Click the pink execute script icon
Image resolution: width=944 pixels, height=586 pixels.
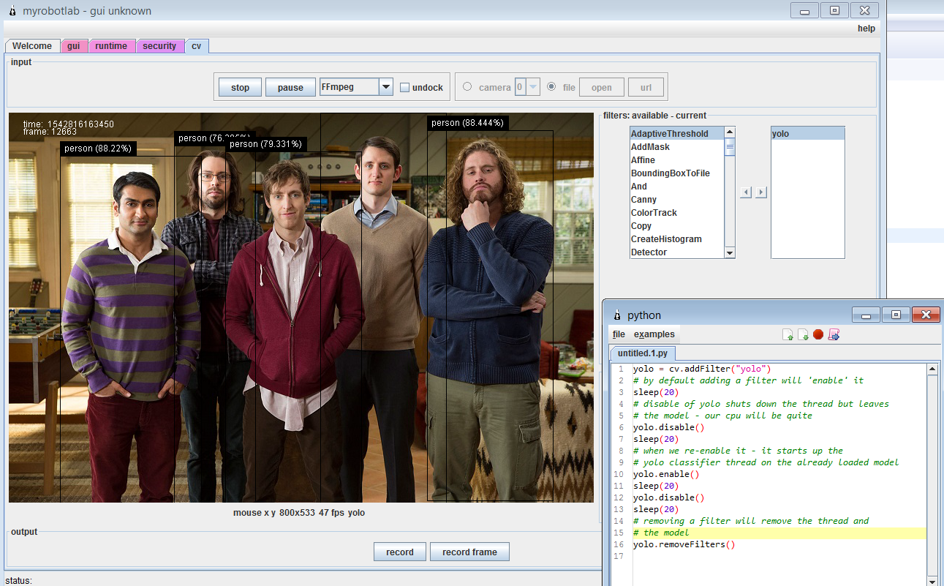(x=834, y=334)
